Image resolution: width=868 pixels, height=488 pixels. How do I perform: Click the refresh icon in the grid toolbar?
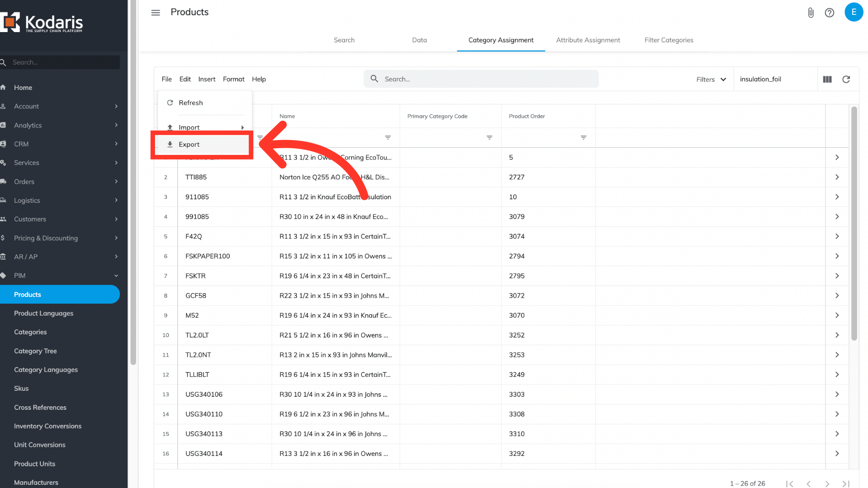coord(846,80)
